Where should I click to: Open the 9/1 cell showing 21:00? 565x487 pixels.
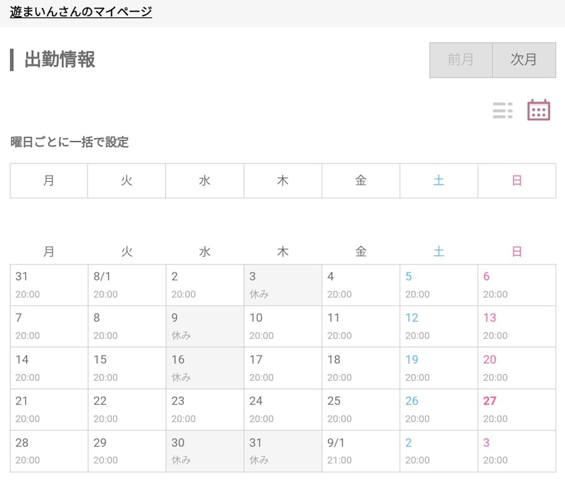[361, 451]
